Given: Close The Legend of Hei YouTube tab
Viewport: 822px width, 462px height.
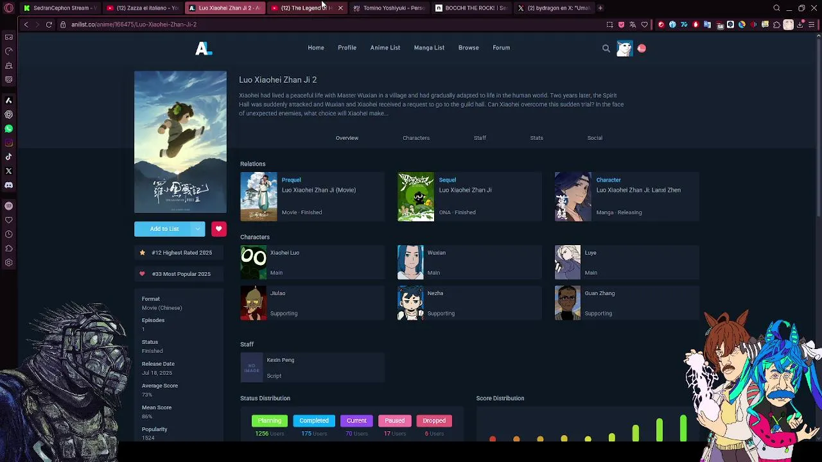Looking at the screenshot, I should pos(340,8).
